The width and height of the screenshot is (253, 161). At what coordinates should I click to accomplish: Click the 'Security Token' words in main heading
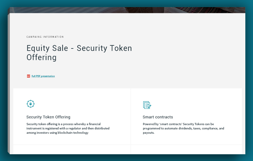[104, 48]
